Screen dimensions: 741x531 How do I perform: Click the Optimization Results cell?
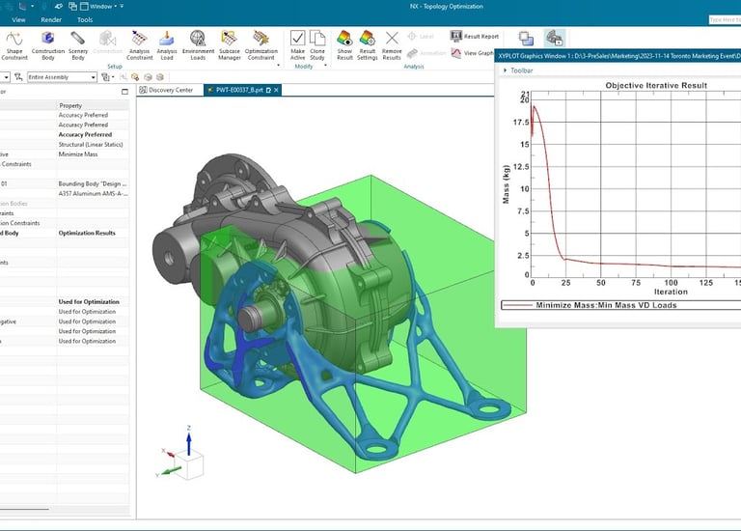pos(87,233)
